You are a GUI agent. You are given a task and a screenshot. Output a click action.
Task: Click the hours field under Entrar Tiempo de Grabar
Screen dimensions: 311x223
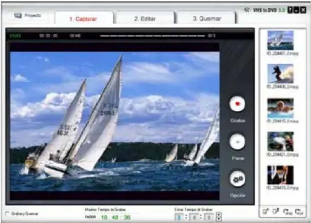(178, 216)
